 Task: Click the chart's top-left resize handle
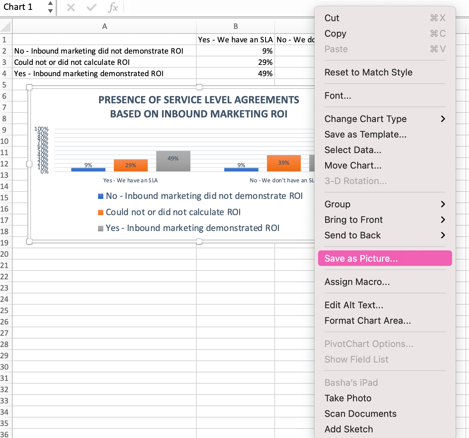[29, 87]
